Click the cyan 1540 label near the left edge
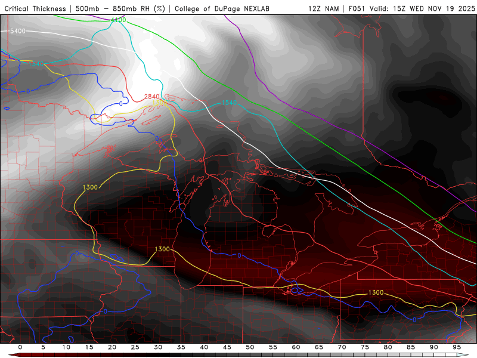Image resolution: width=477 pixels, height=358 pixels. (x=36, y=64)
